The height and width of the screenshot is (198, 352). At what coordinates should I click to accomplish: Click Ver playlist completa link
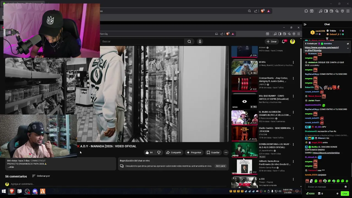pyautogui.click(x=268, y=185)
